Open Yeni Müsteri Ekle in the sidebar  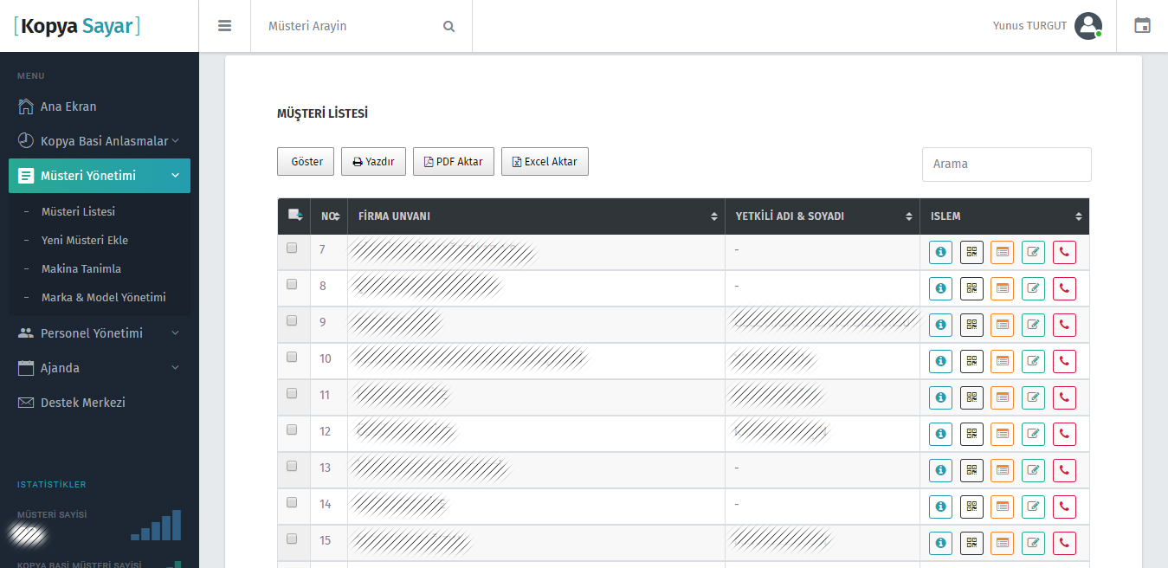point(85,240)
